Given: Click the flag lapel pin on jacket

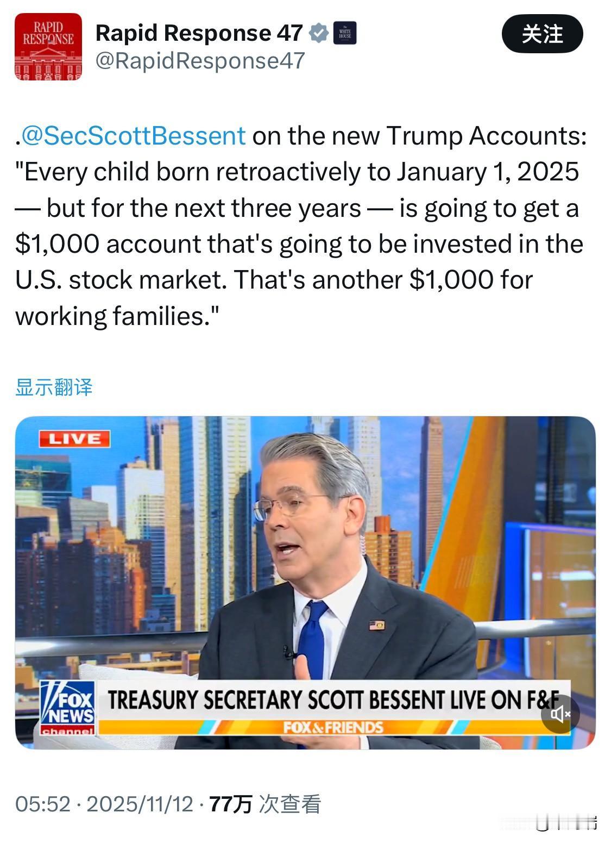Looking at the screenshot, I should click(x=377, y=625).
